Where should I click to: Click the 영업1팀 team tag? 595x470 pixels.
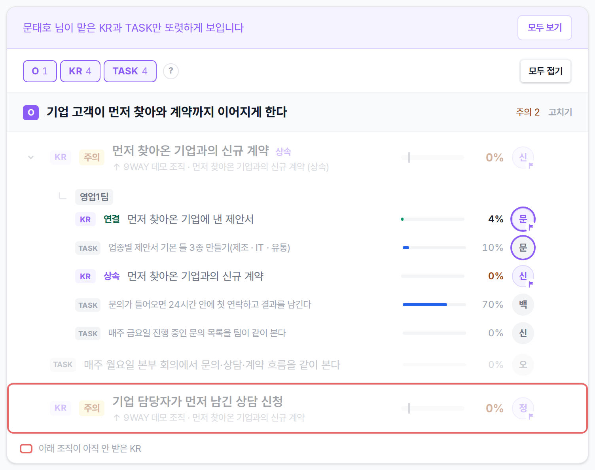(x=94, y=197)
